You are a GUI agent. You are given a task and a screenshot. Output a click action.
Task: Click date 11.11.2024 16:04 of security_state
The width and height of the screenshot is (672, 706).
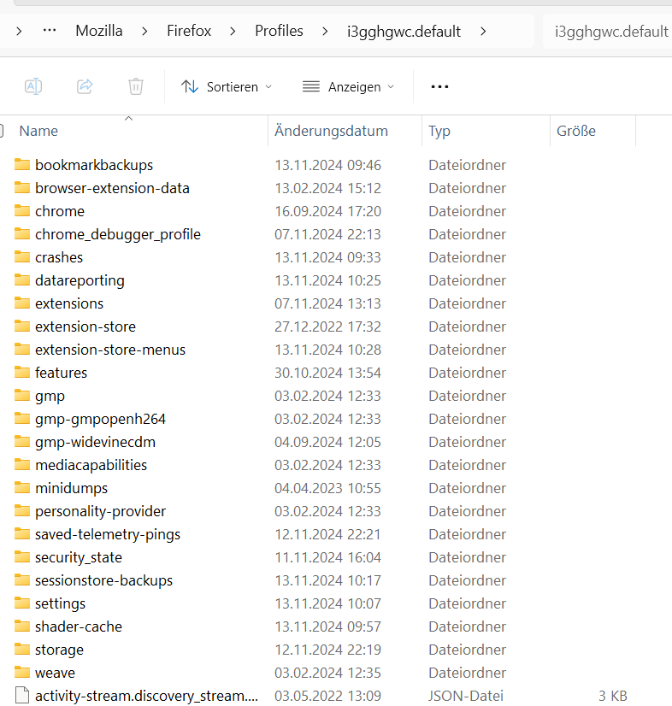[328, 557]
